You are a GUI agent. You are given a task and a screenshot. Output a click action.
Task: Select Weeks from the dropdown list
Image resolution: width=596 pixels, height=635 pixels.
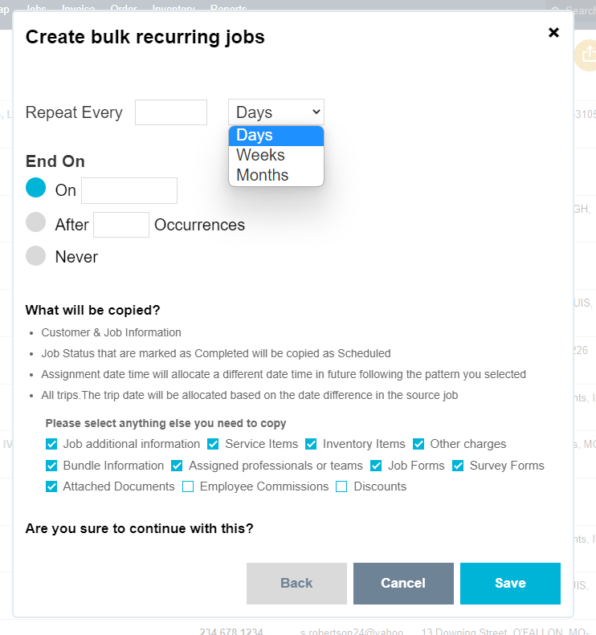tap(261, 155)
